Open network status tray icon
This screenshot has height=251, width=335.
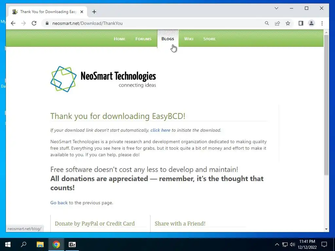point(285,244)
